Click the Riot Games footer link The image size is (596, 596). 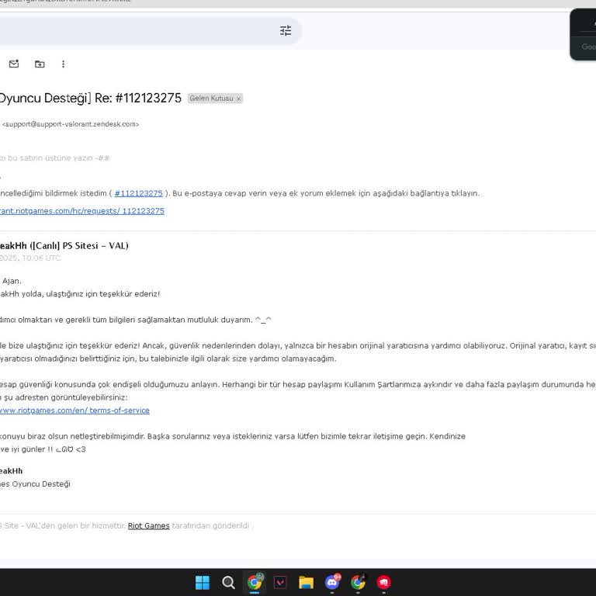[149, 525]
